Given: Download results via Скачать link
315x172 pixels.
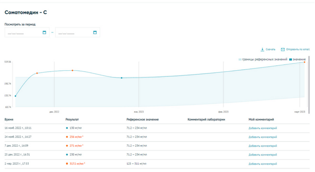Looking at the screenshot, I should pyautogui.click(x=270, y=50).
